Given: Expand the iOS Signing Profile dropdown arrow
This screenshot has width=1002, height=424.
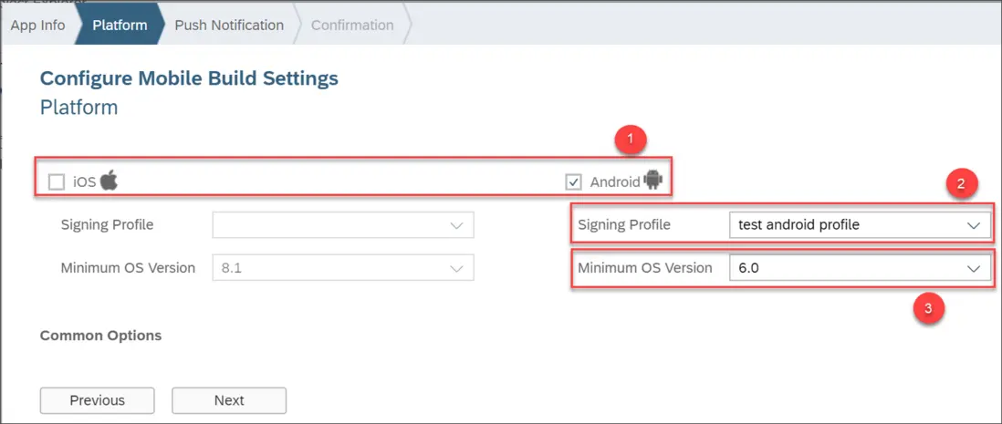Looking at the screenshot, I should point(457,224).
